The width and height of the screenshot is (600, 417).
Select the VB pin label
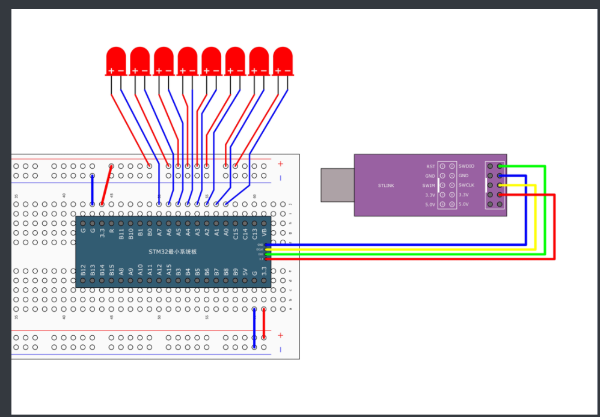[x=264, y=233]
